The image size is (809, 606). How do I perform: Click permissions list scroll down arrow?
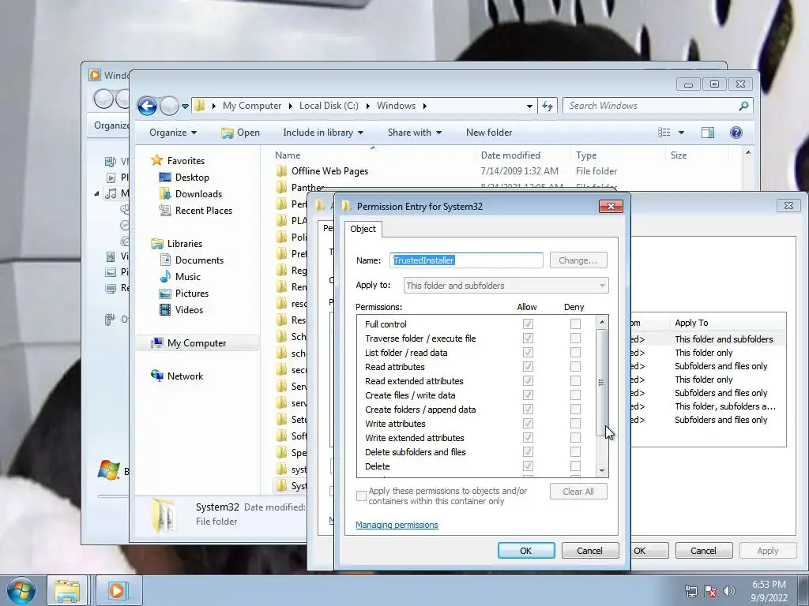tap(601, 470)
